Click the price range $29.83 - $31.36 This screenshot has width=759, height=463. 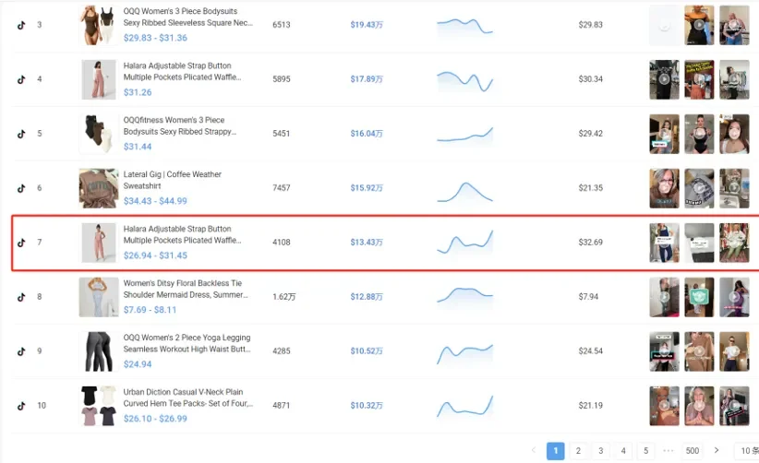(x=155, y=38)
